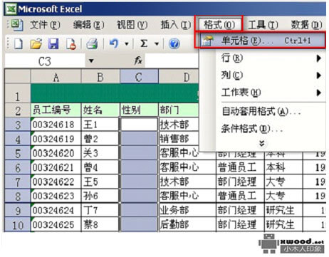Click the Undo arrow icon
Screen dimensions: 329x257
(114, 43)
